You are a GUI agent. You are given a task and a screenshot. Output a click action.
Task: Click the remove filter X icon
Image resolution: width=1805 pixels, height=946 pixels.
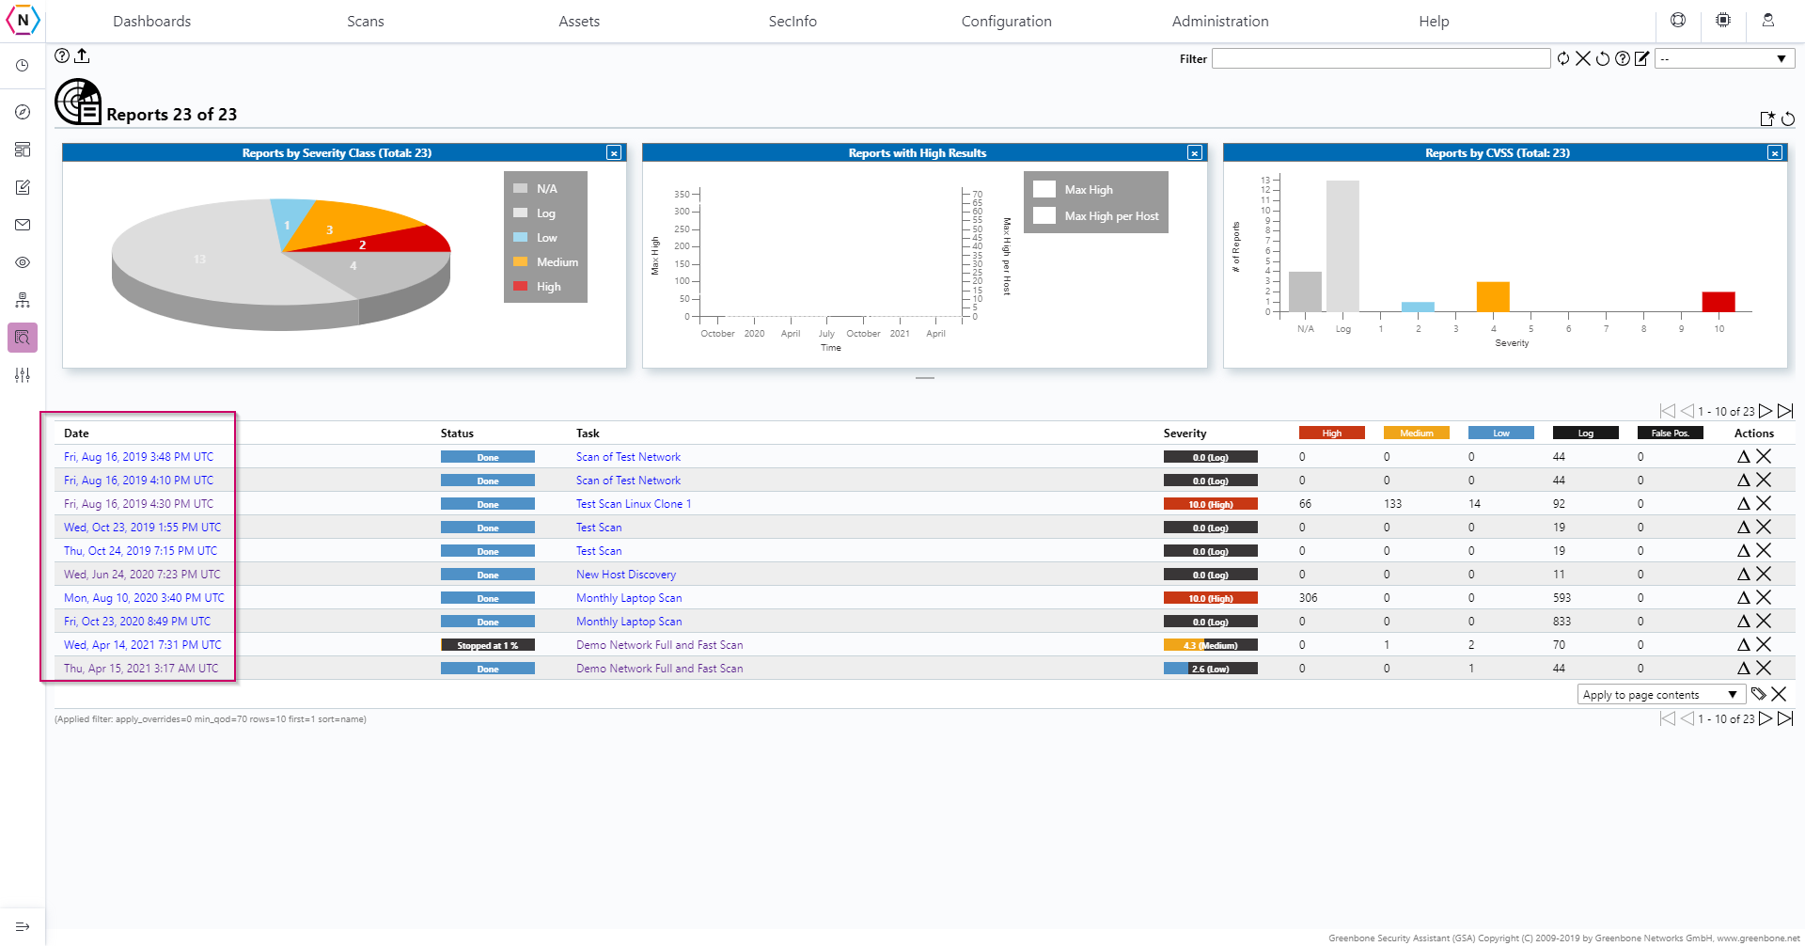1583,58
